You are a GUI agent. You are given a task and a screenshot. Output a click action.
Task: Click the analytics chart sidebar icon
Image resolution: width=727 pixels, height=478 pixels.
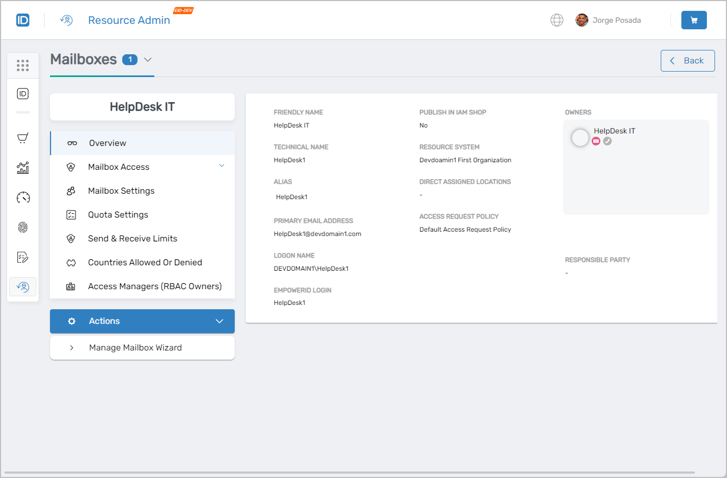pos(22,168)
